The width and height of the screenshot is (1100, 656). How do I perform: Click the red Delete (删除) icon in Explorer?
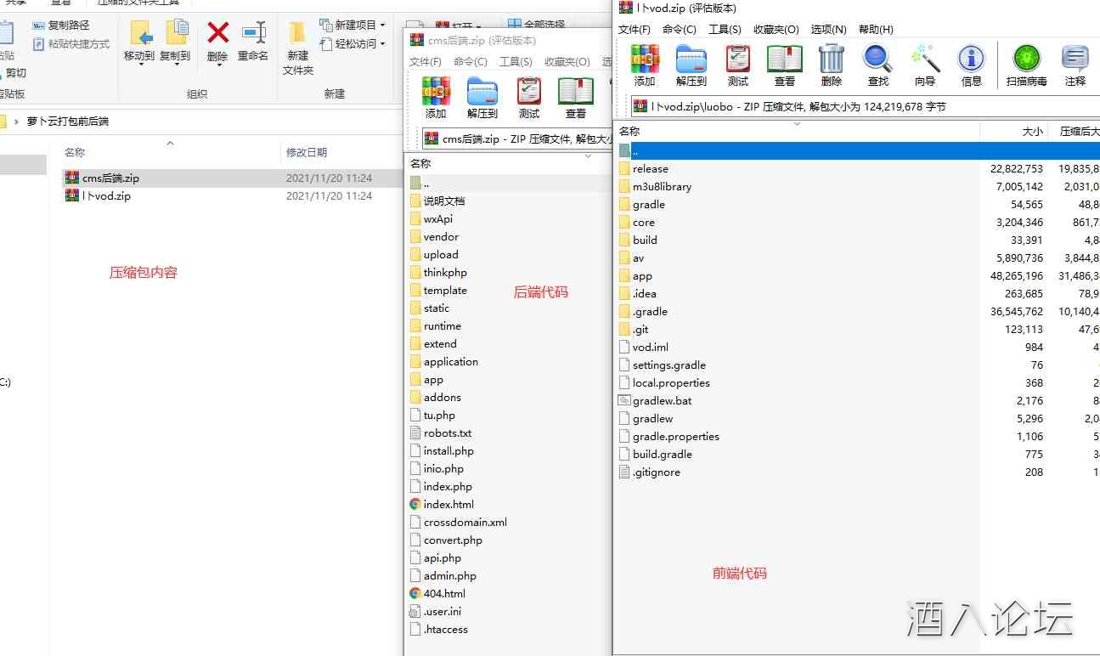pos(217,42)
